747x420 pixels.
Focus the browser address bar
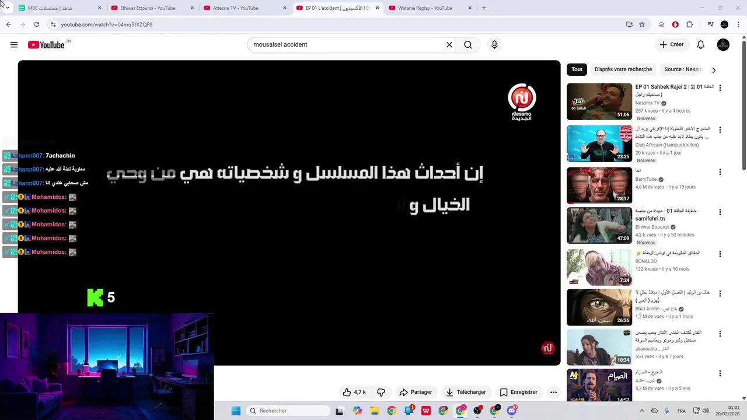pos(338,24)
